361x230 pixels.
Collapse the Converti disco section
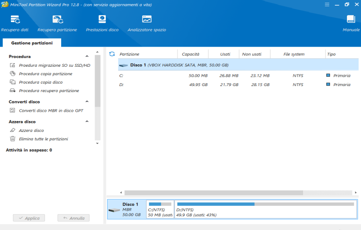coord(87,101)
